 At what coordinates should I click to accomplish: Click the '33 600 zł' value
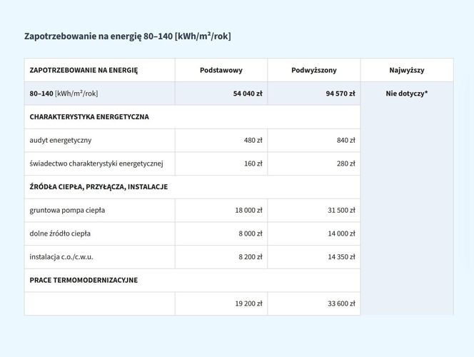click(x=341, y=303)
